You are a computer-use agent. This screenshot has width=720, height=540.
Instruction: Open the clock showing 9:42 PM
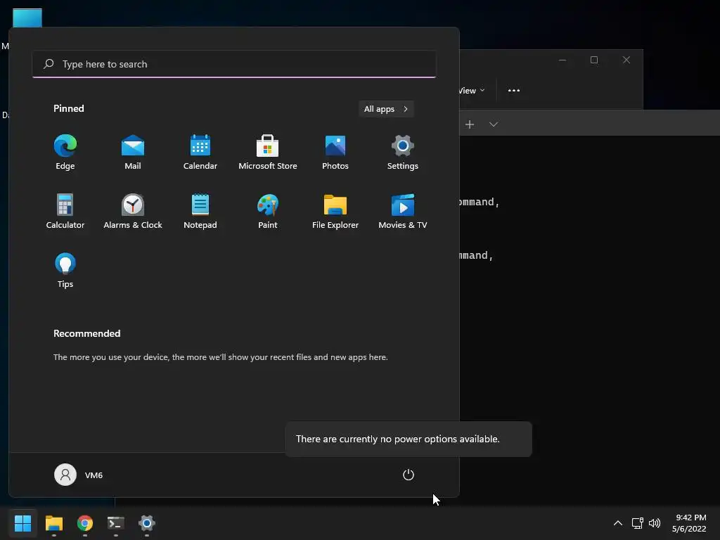click(x=689, y=523)
